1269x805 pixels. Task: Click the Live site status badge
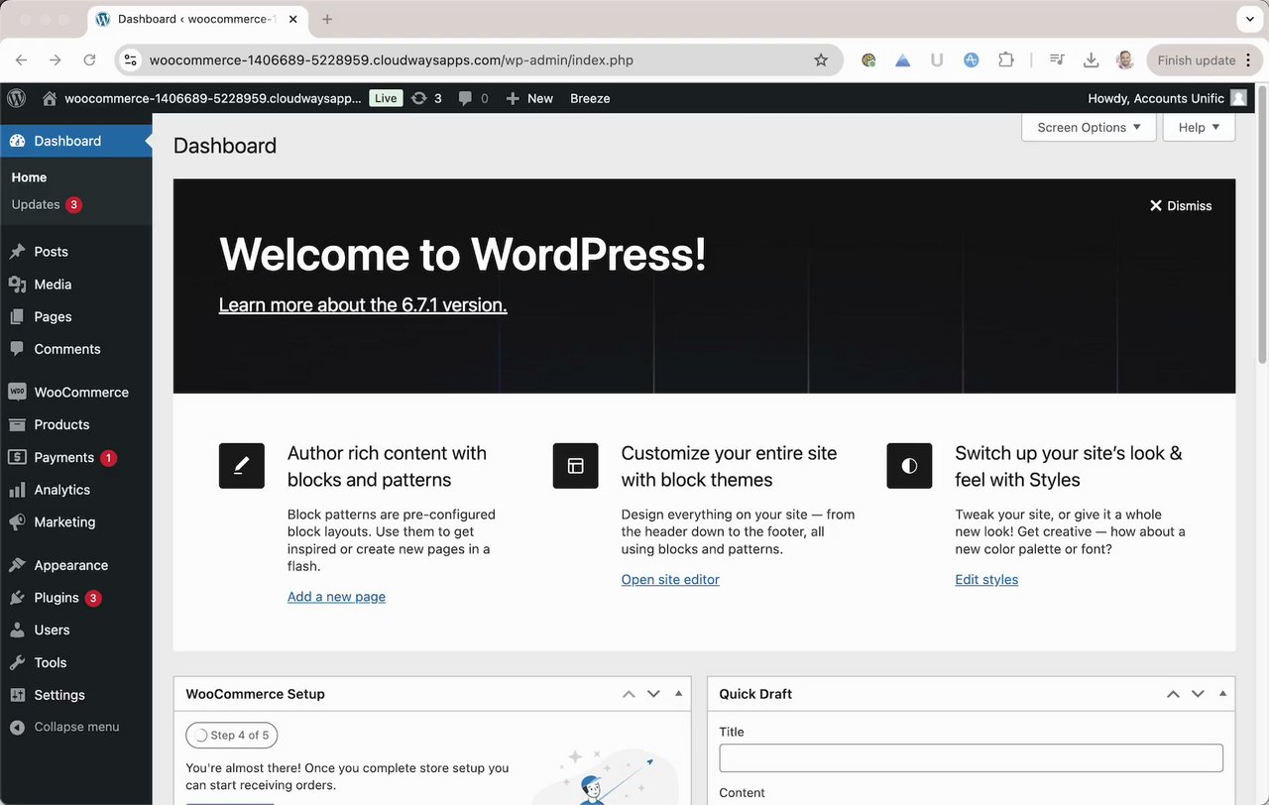386,98
